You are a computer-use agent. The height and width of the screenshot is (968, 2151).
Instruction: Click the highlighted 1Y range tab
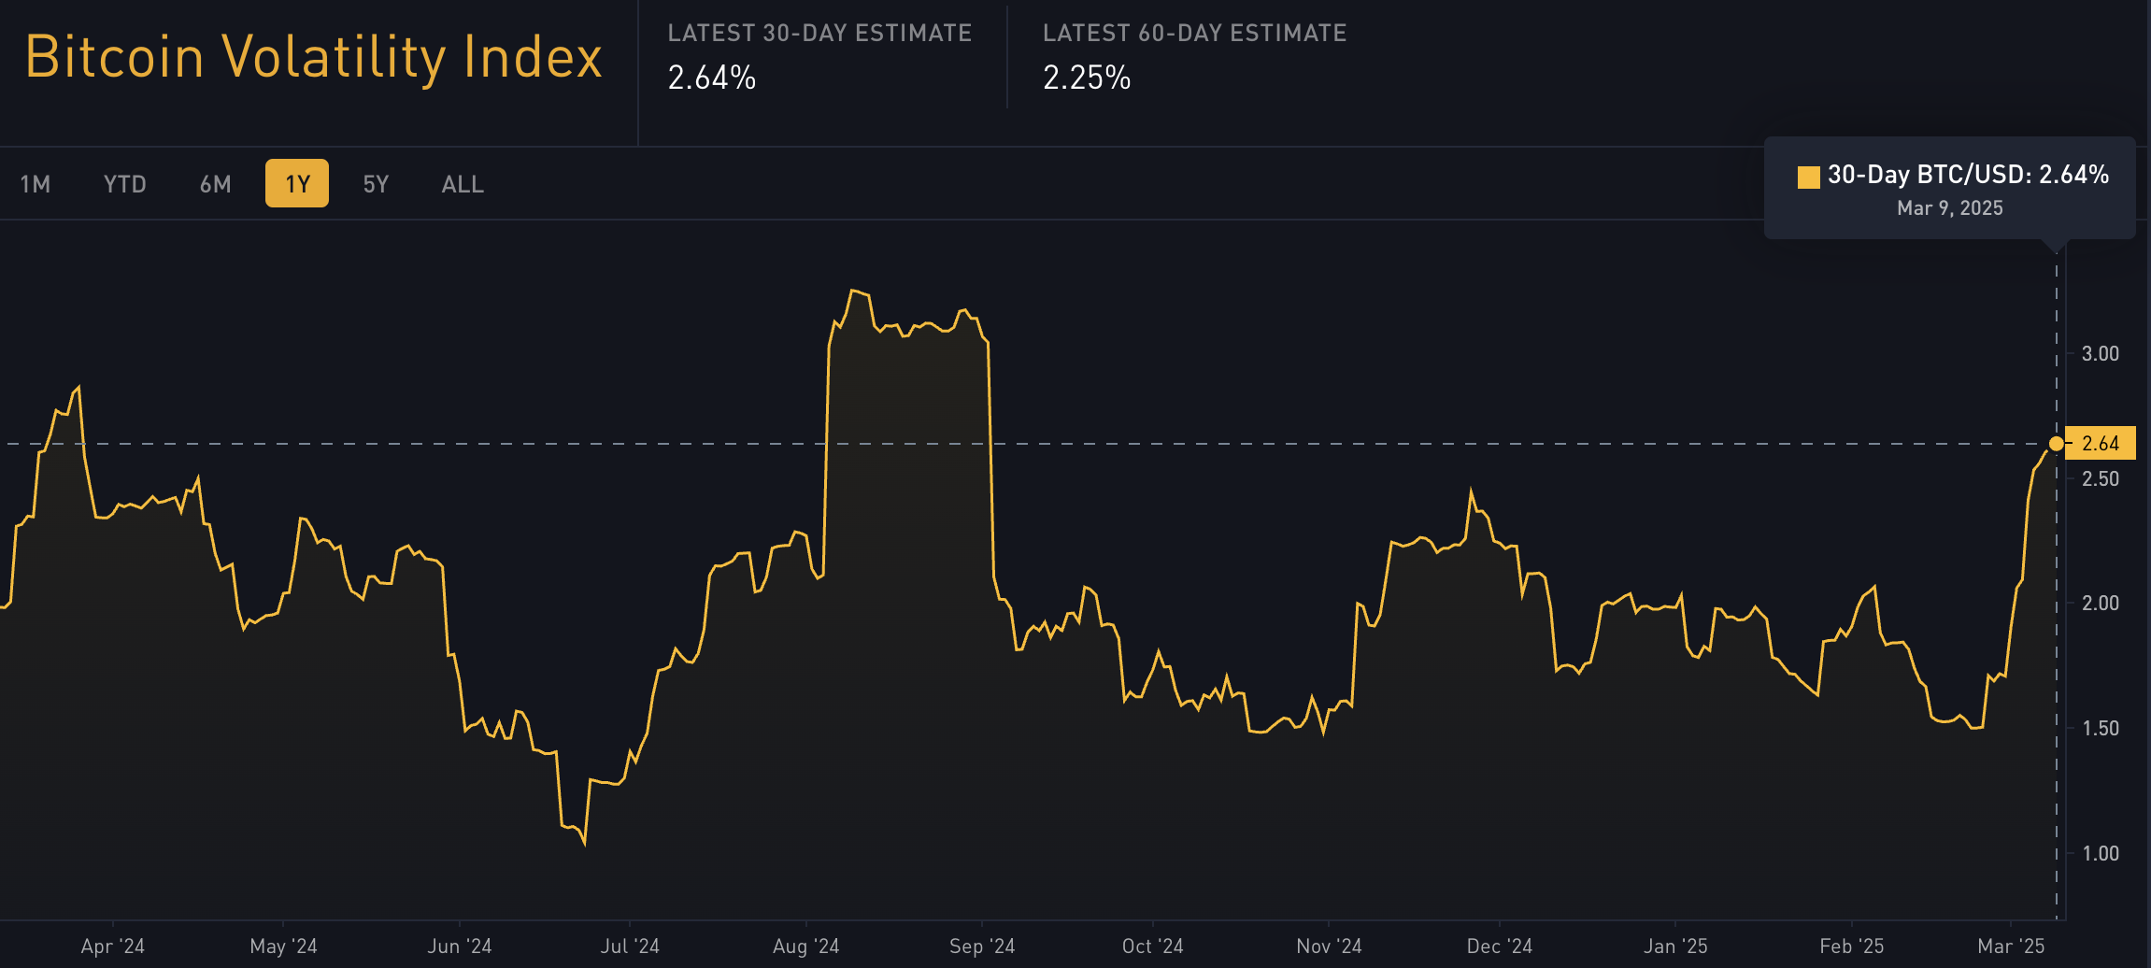297,183
